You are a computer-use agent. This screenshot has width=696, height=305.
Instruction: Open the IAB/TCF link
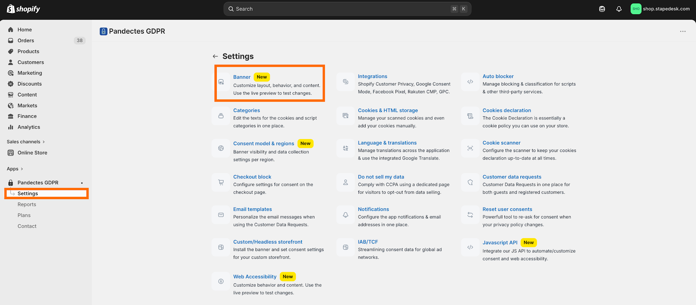pos(368,242)
